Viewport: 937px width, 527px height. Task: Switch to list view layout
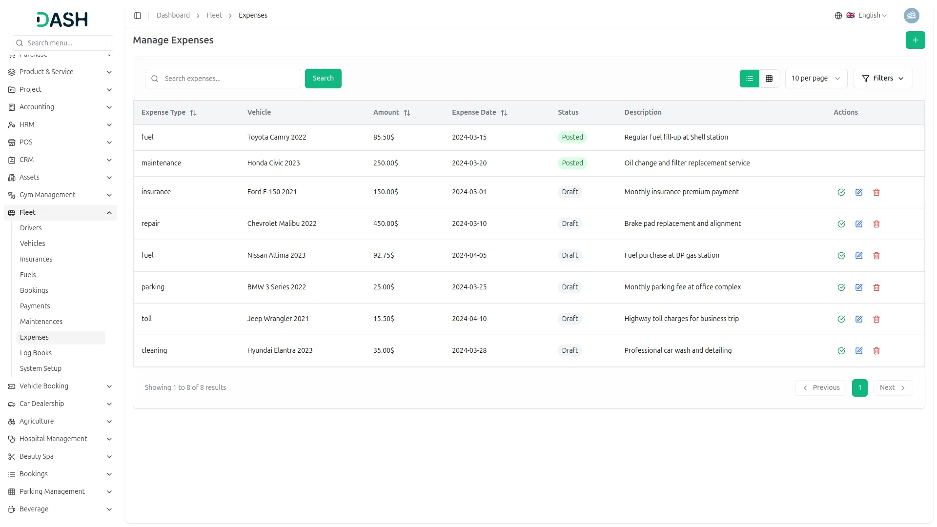pos(750,79)
